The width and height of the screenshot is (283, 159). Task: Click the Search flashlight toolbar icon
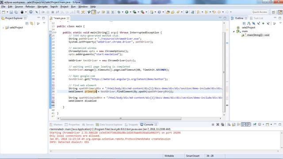[178, 12]
